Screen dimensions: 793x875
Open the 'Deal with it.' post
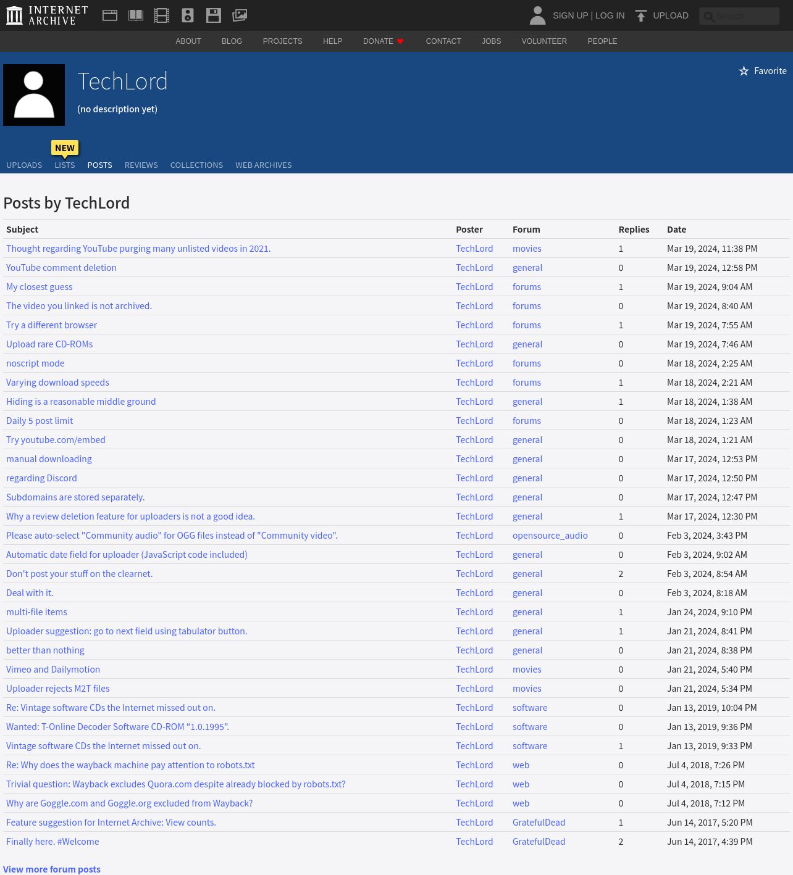30,593
